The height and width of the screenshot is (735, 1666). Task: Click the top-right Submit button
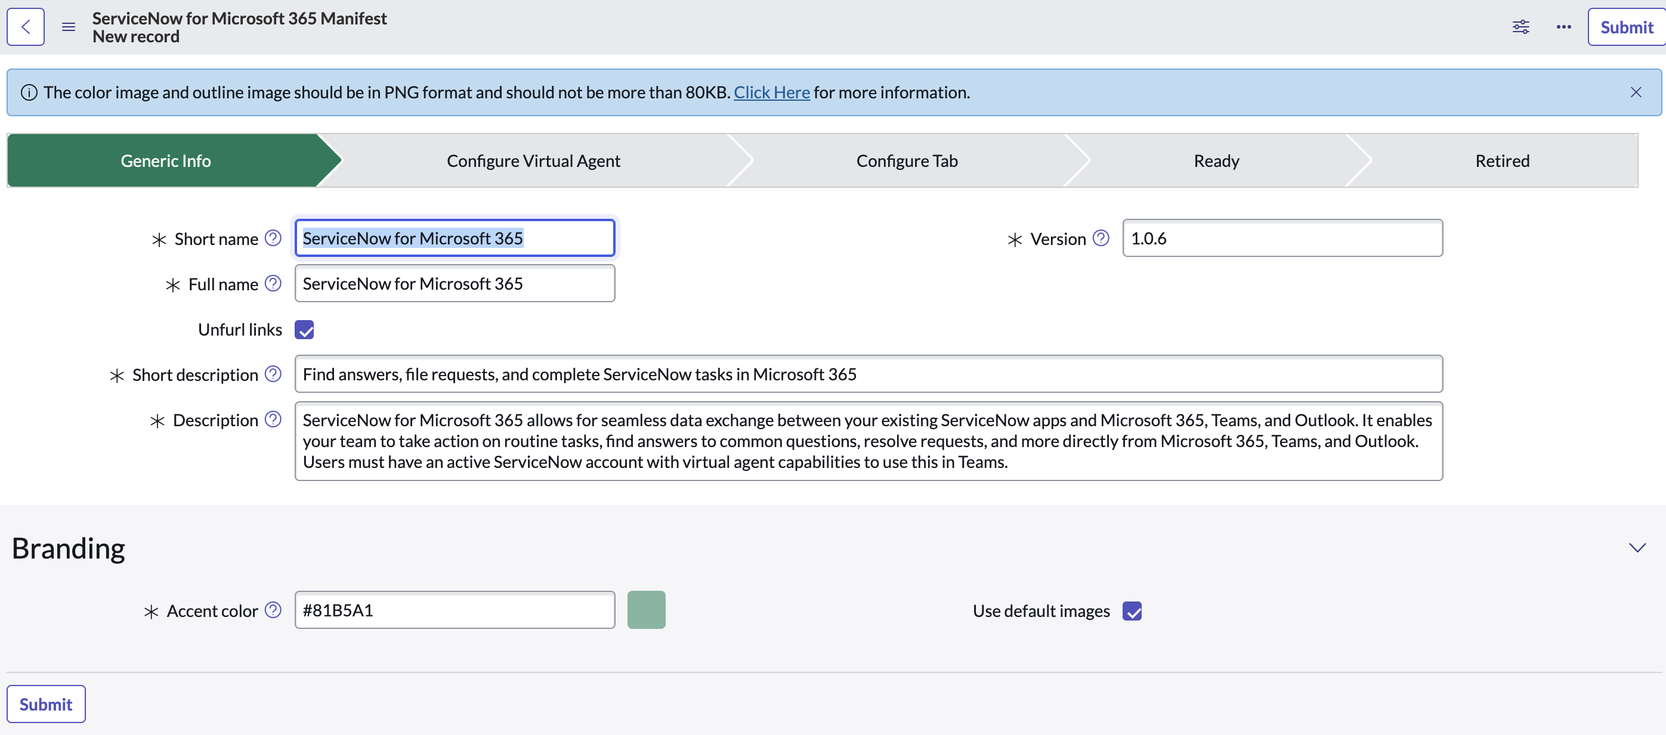point(1627,27)
